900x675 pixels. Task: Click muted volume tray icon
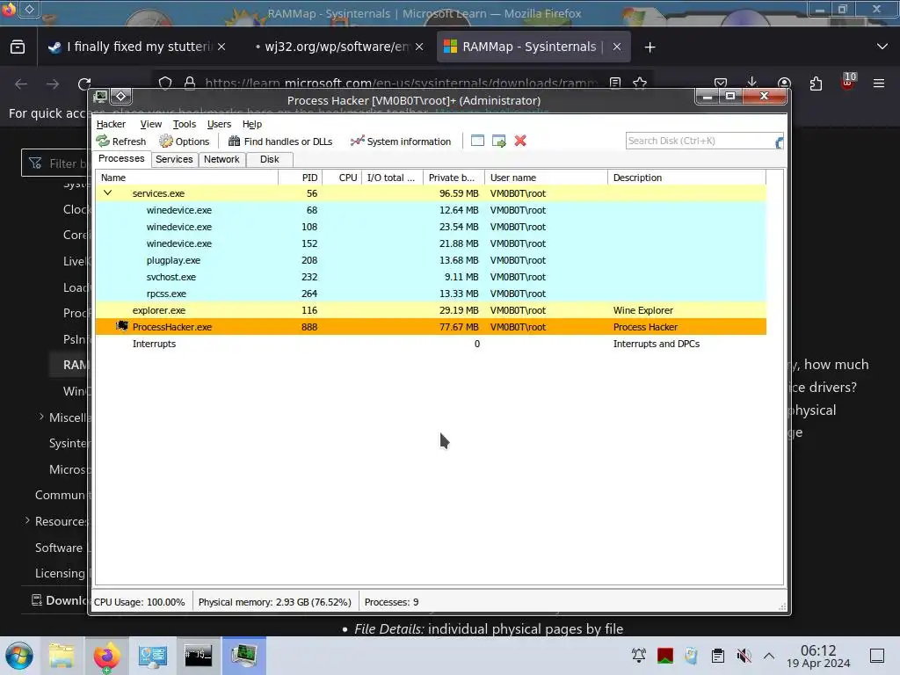(744, 656)
